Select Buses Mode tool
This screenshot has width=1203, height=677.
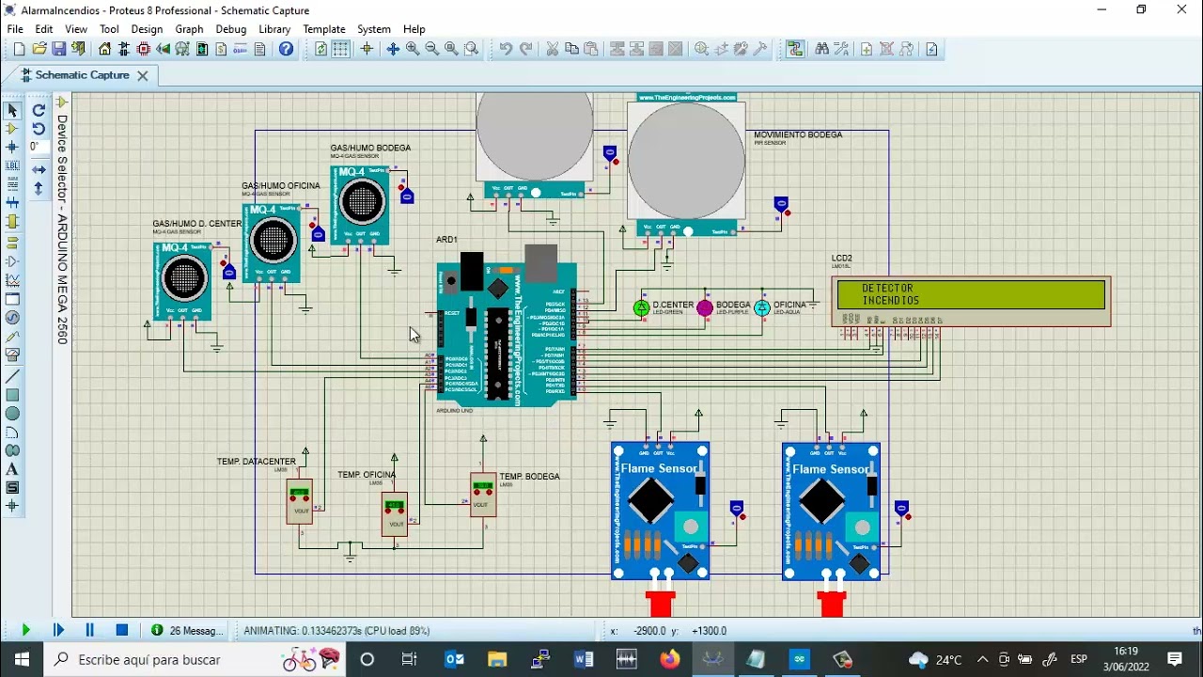[x=12, y=202]
